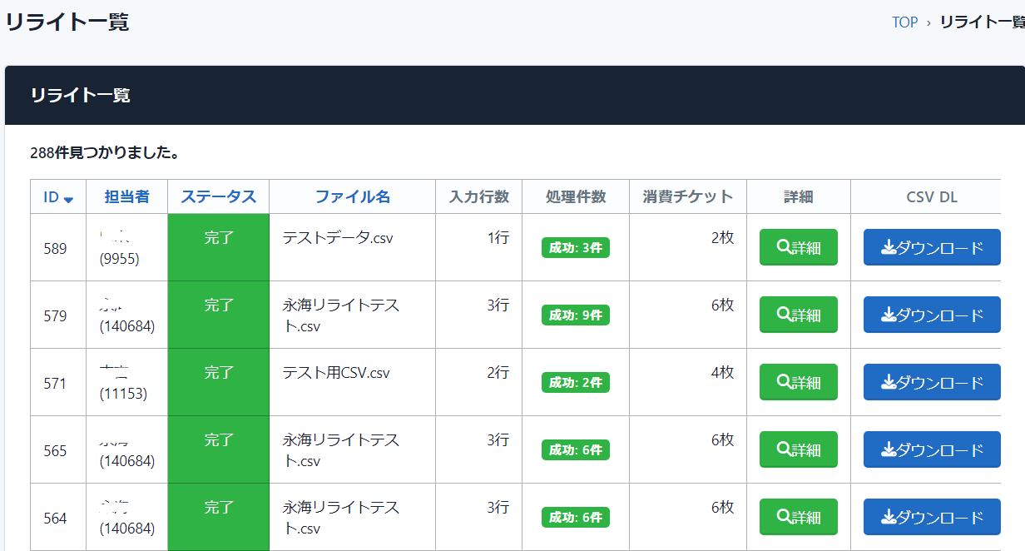Sort by ステータス column header
Screen dimensions: 1025x551
tap(218, 197)
